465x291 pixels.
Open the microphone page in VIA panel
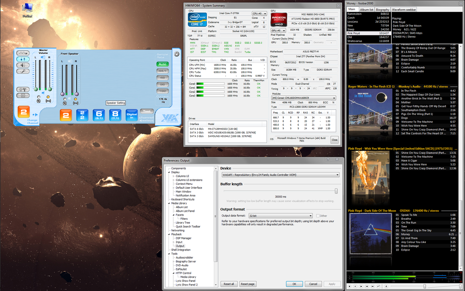click(23, 71)
